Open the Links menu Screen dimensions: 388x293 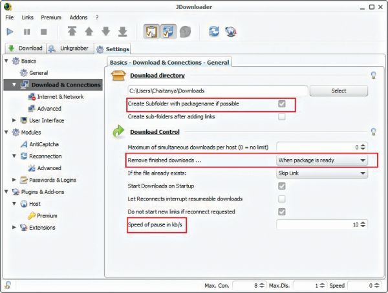tap(27, 17)
